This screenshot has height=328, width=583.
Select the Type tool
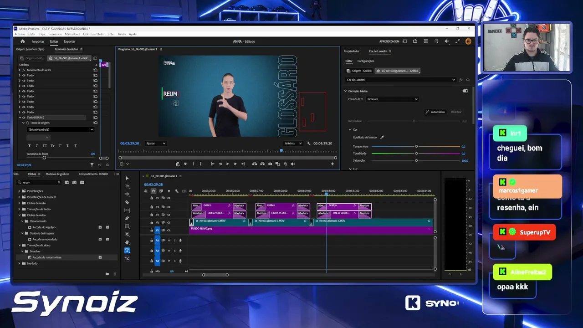(x=127, y=251)
